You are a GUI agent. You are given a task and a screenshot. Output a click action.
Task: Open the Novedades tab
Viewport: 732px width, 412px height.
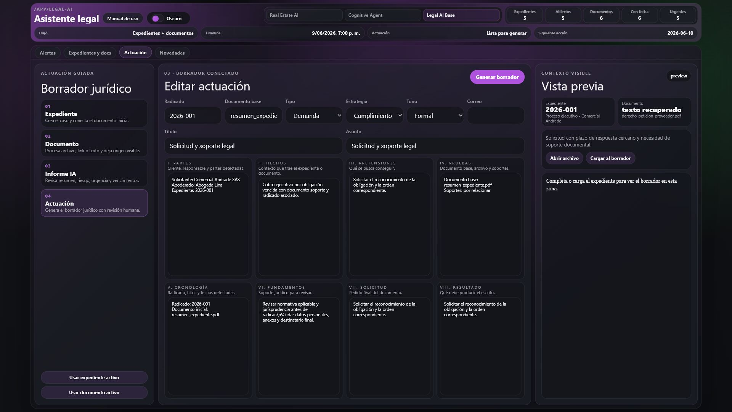tap(172, 53)
